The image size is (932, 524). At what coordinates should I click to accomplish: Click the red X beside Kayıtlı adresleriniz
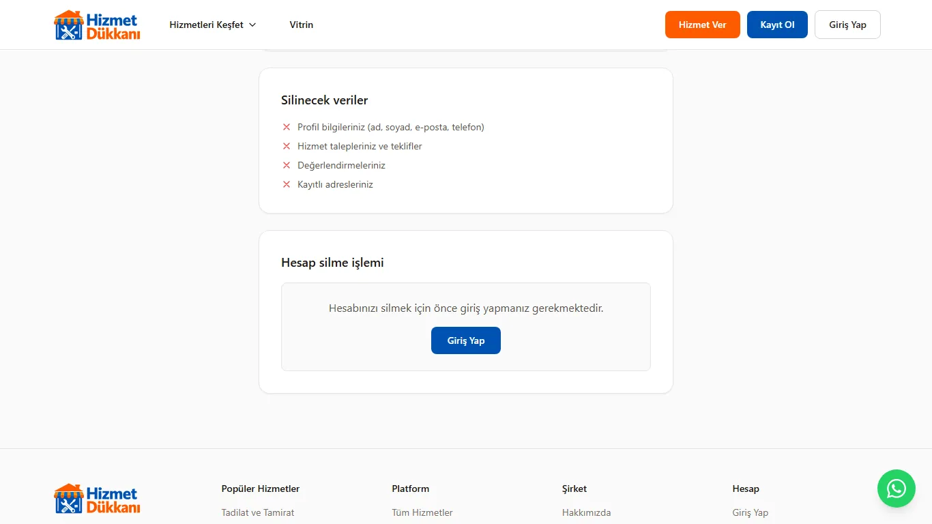tap(287, 184)
